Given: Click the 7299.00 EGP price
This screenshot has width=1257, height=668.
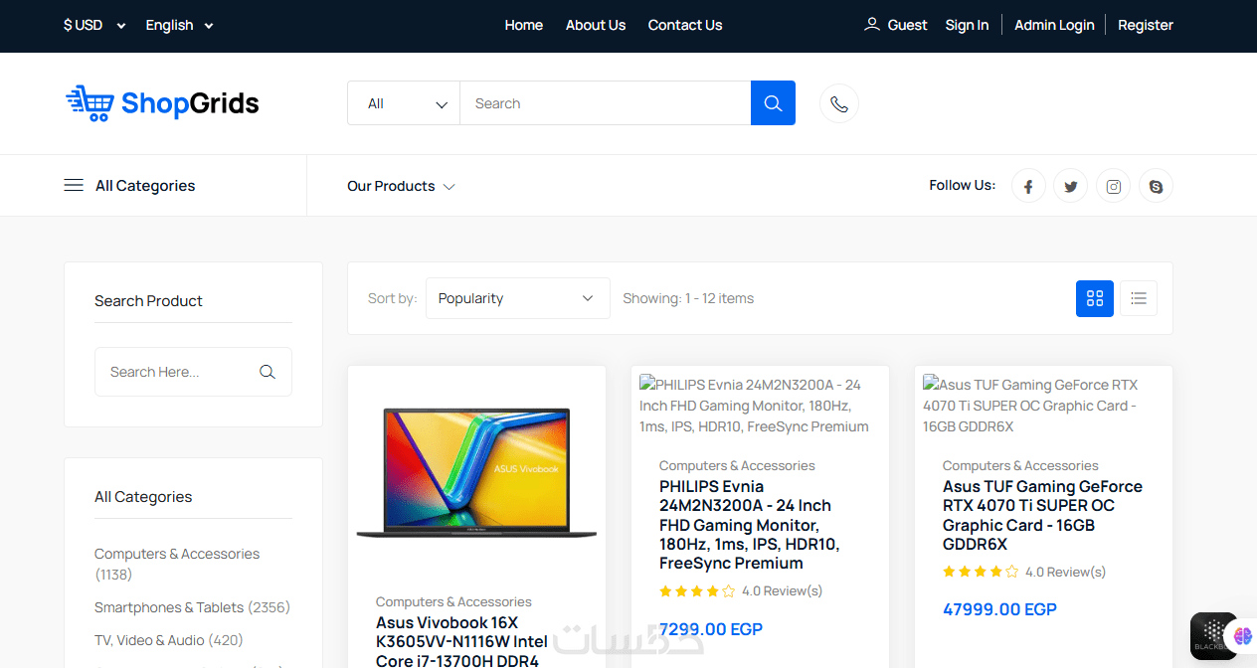Looking at the screenshot, I should click(x=711, y=629).
